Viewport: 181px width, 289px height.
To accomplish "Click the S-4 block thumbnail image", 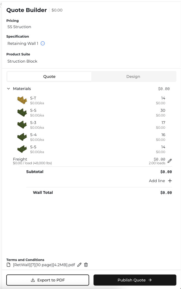I will [22, 137].
